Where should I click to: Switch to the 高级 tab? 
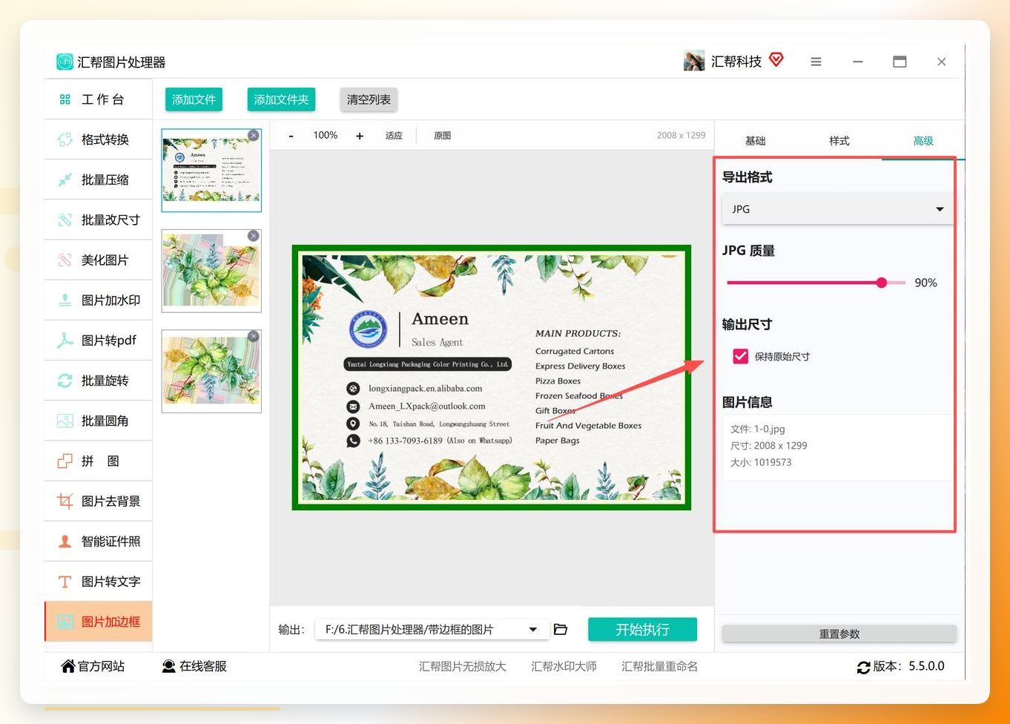click(x=923, y=141)
